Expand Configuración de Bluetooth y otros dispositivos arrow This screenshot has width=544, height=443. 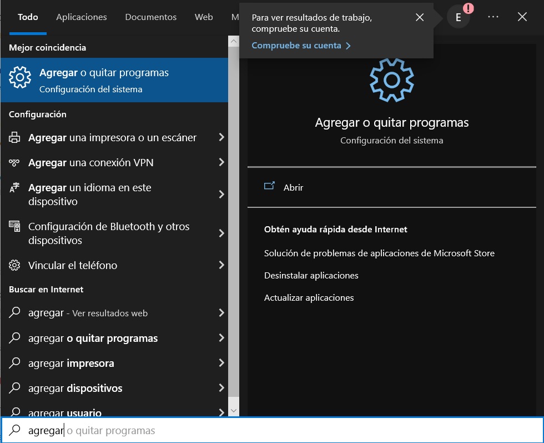point(221,233)
